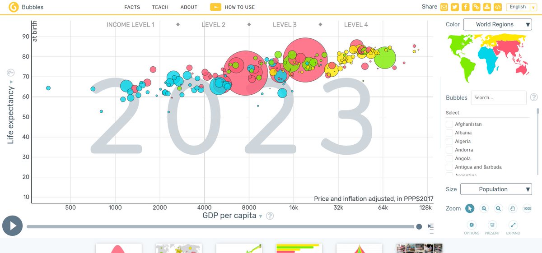Select the arrow cursor zoom tool
Viewport: 542px width, 253px height.
tap(470, 208)
